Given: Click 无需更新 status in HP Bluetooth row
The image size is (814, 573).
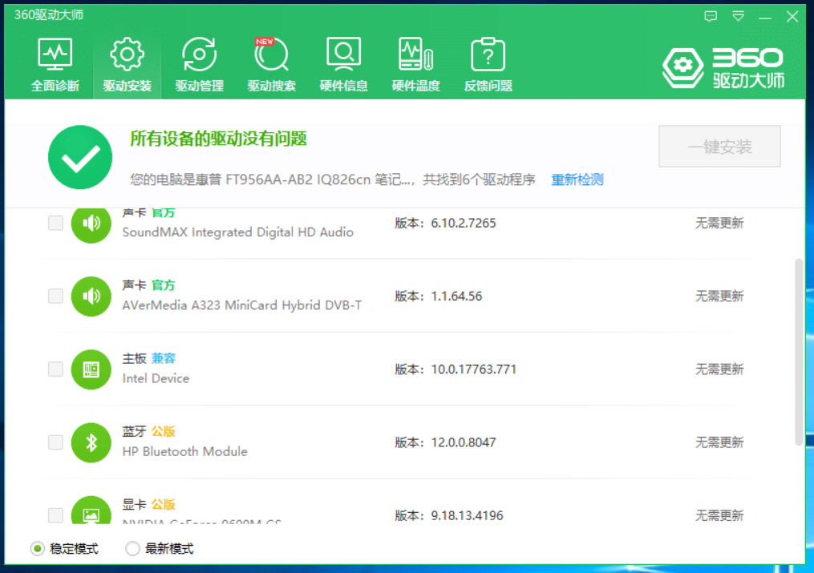Looking at the screenshot, I should click(x=719, y=442).
